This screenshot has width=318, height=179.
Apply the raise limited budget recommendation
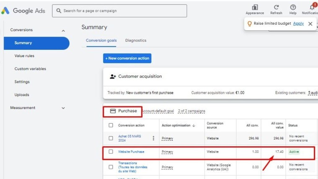coord(298,23)
